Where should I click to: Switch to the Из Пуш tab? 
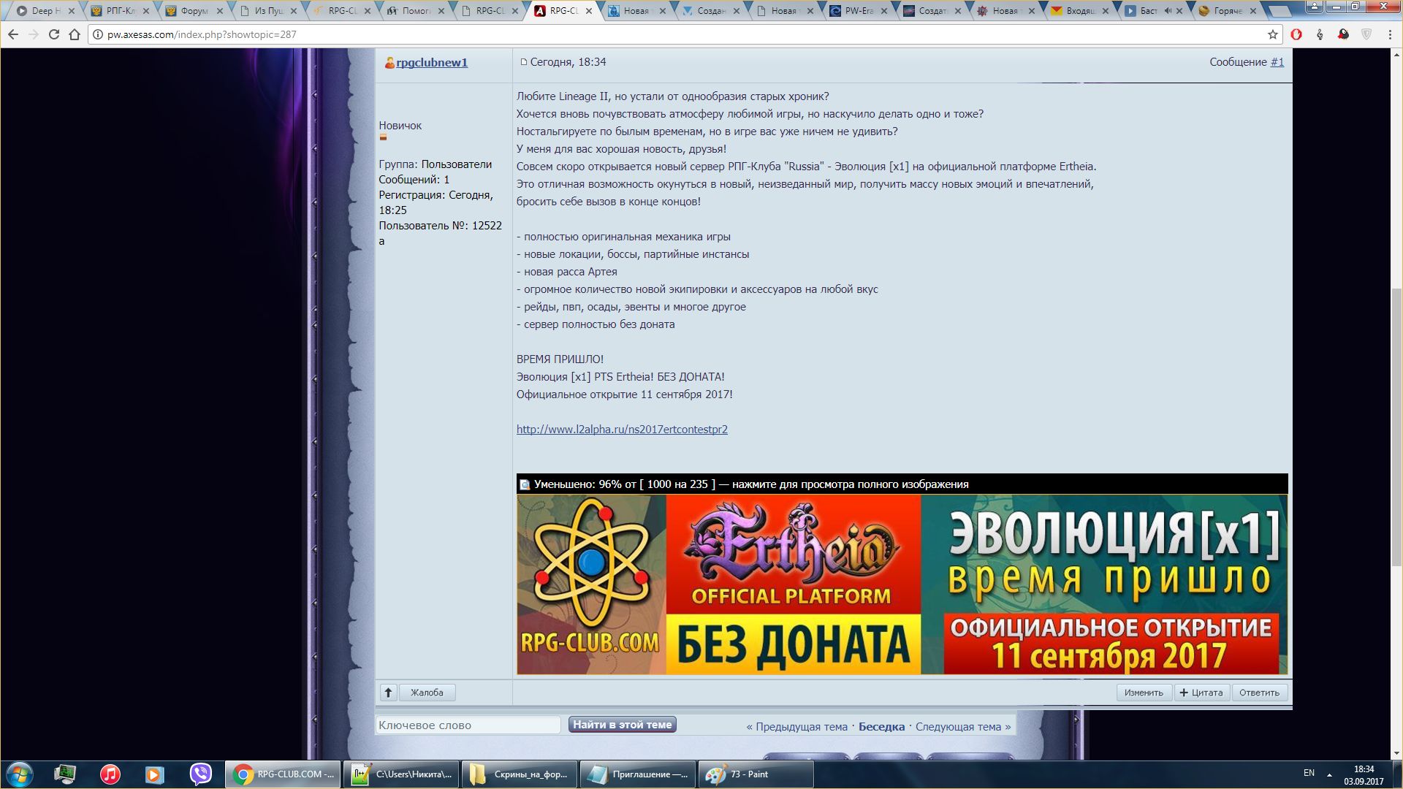tap(268, 11)
